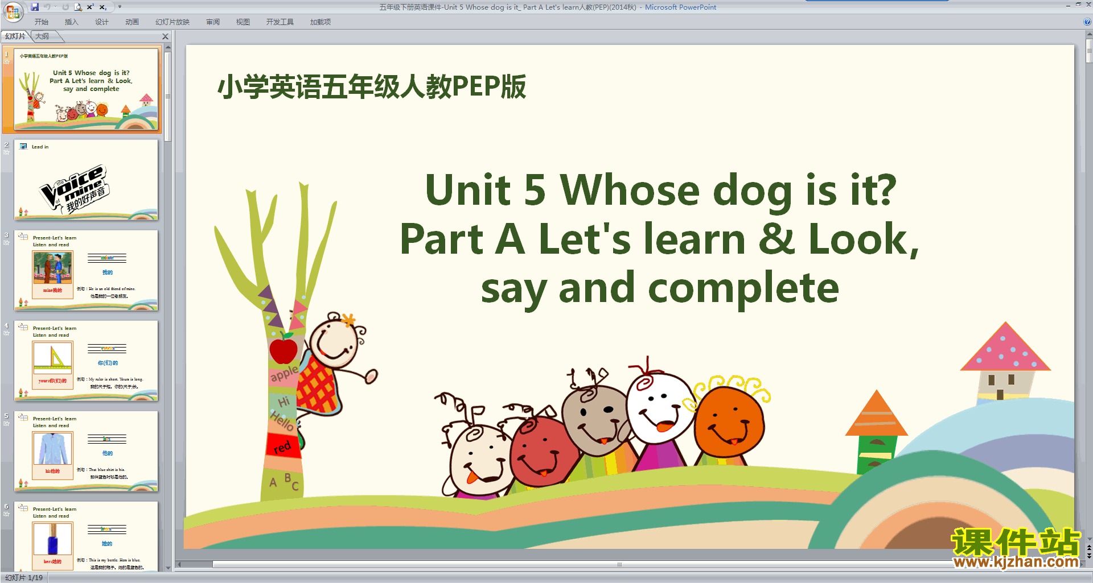Switch to the 幻灯片 pane tab
Viewport: 1093px width, 583px height.
tap(15, 36)
